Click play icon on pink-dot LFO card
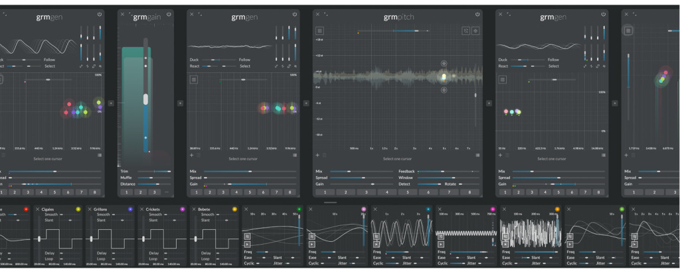680x273 pixels. [x=311, y=245]
